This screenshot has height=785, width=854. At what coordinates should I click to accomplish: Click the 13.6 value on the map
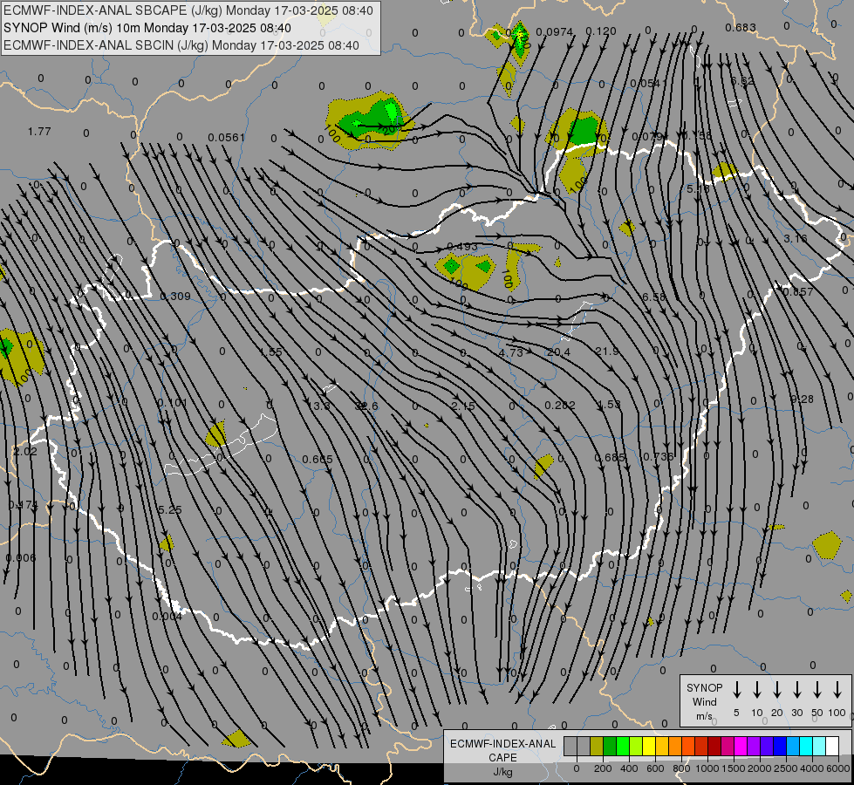318,406
